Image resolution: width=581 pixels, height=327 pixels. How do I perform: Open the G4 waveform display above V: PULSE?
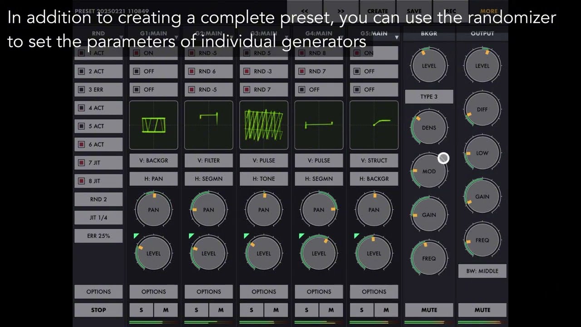pos(319,125)
